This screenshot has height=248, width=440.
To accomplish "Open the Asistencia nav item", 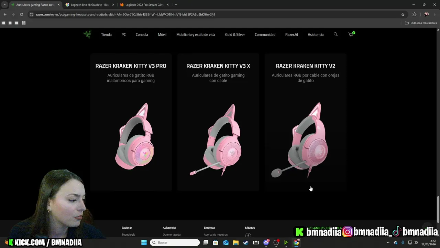I will point(316,34).
